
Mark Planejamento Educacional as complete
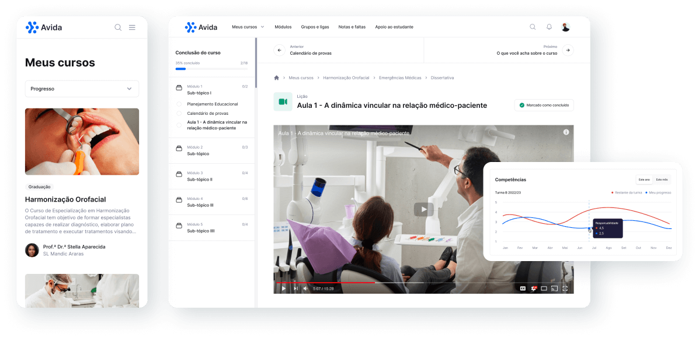pos(179,104)
